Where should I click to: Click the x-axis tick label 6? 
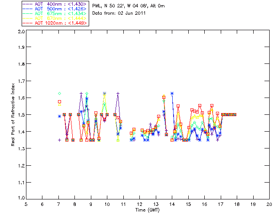tap(42, 204)
